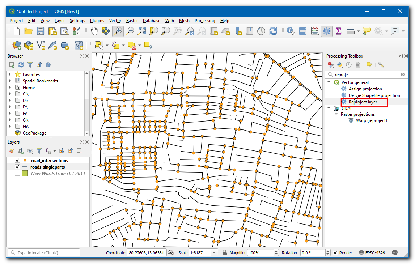Image resolution: width=415 pixels, height=264 pixels.
Task: Open the Vector menu
Action: coord(115,21)
